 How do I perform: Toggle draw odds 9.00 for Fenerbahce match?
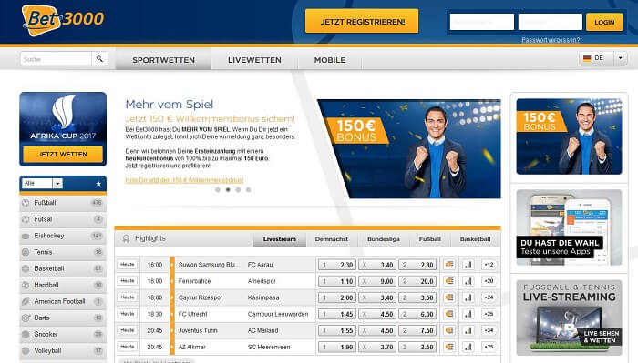point(377,281)
